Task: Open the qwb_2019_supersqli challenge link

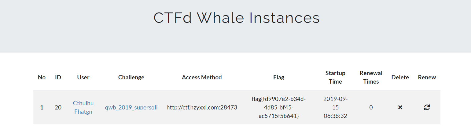Action: click(x=131, y=107)
